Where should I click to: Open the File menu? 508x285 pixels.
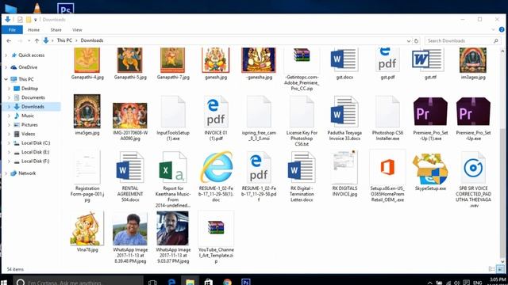(12, 30)
